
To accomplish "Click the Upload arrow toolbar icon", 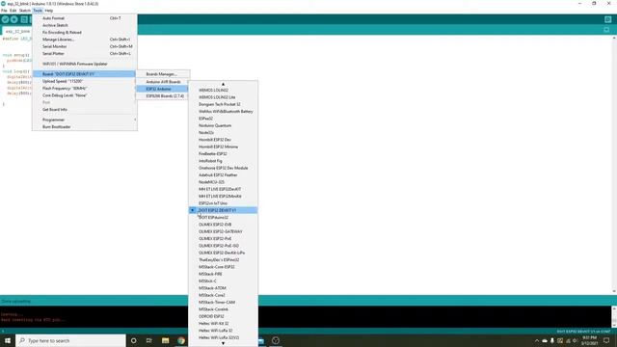I will tap(14, 19).
